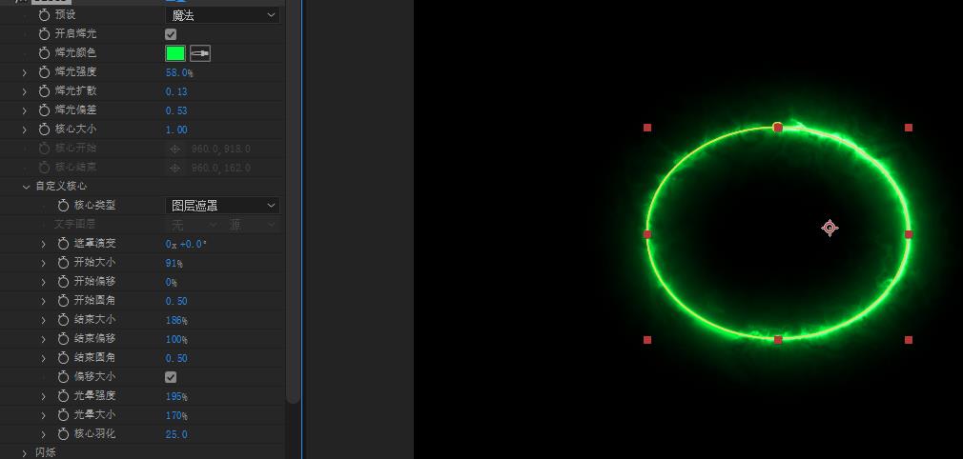Select the bottom-right red mask handle
This screenshot has height=459, width=963.
tap(909, 340)
